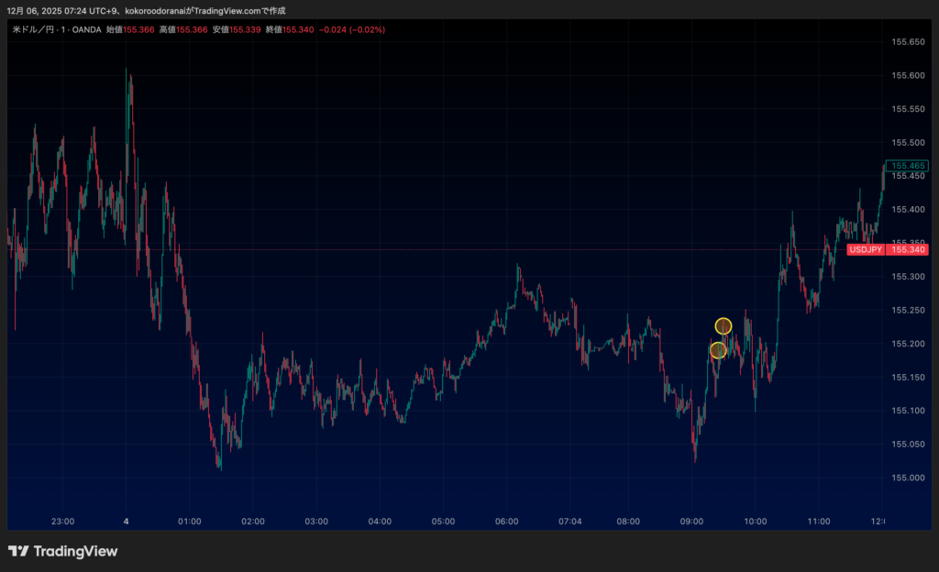Click the −0.024 (−0.02%) change value
This screenshot has height=572, width=939.
point(352,29)
